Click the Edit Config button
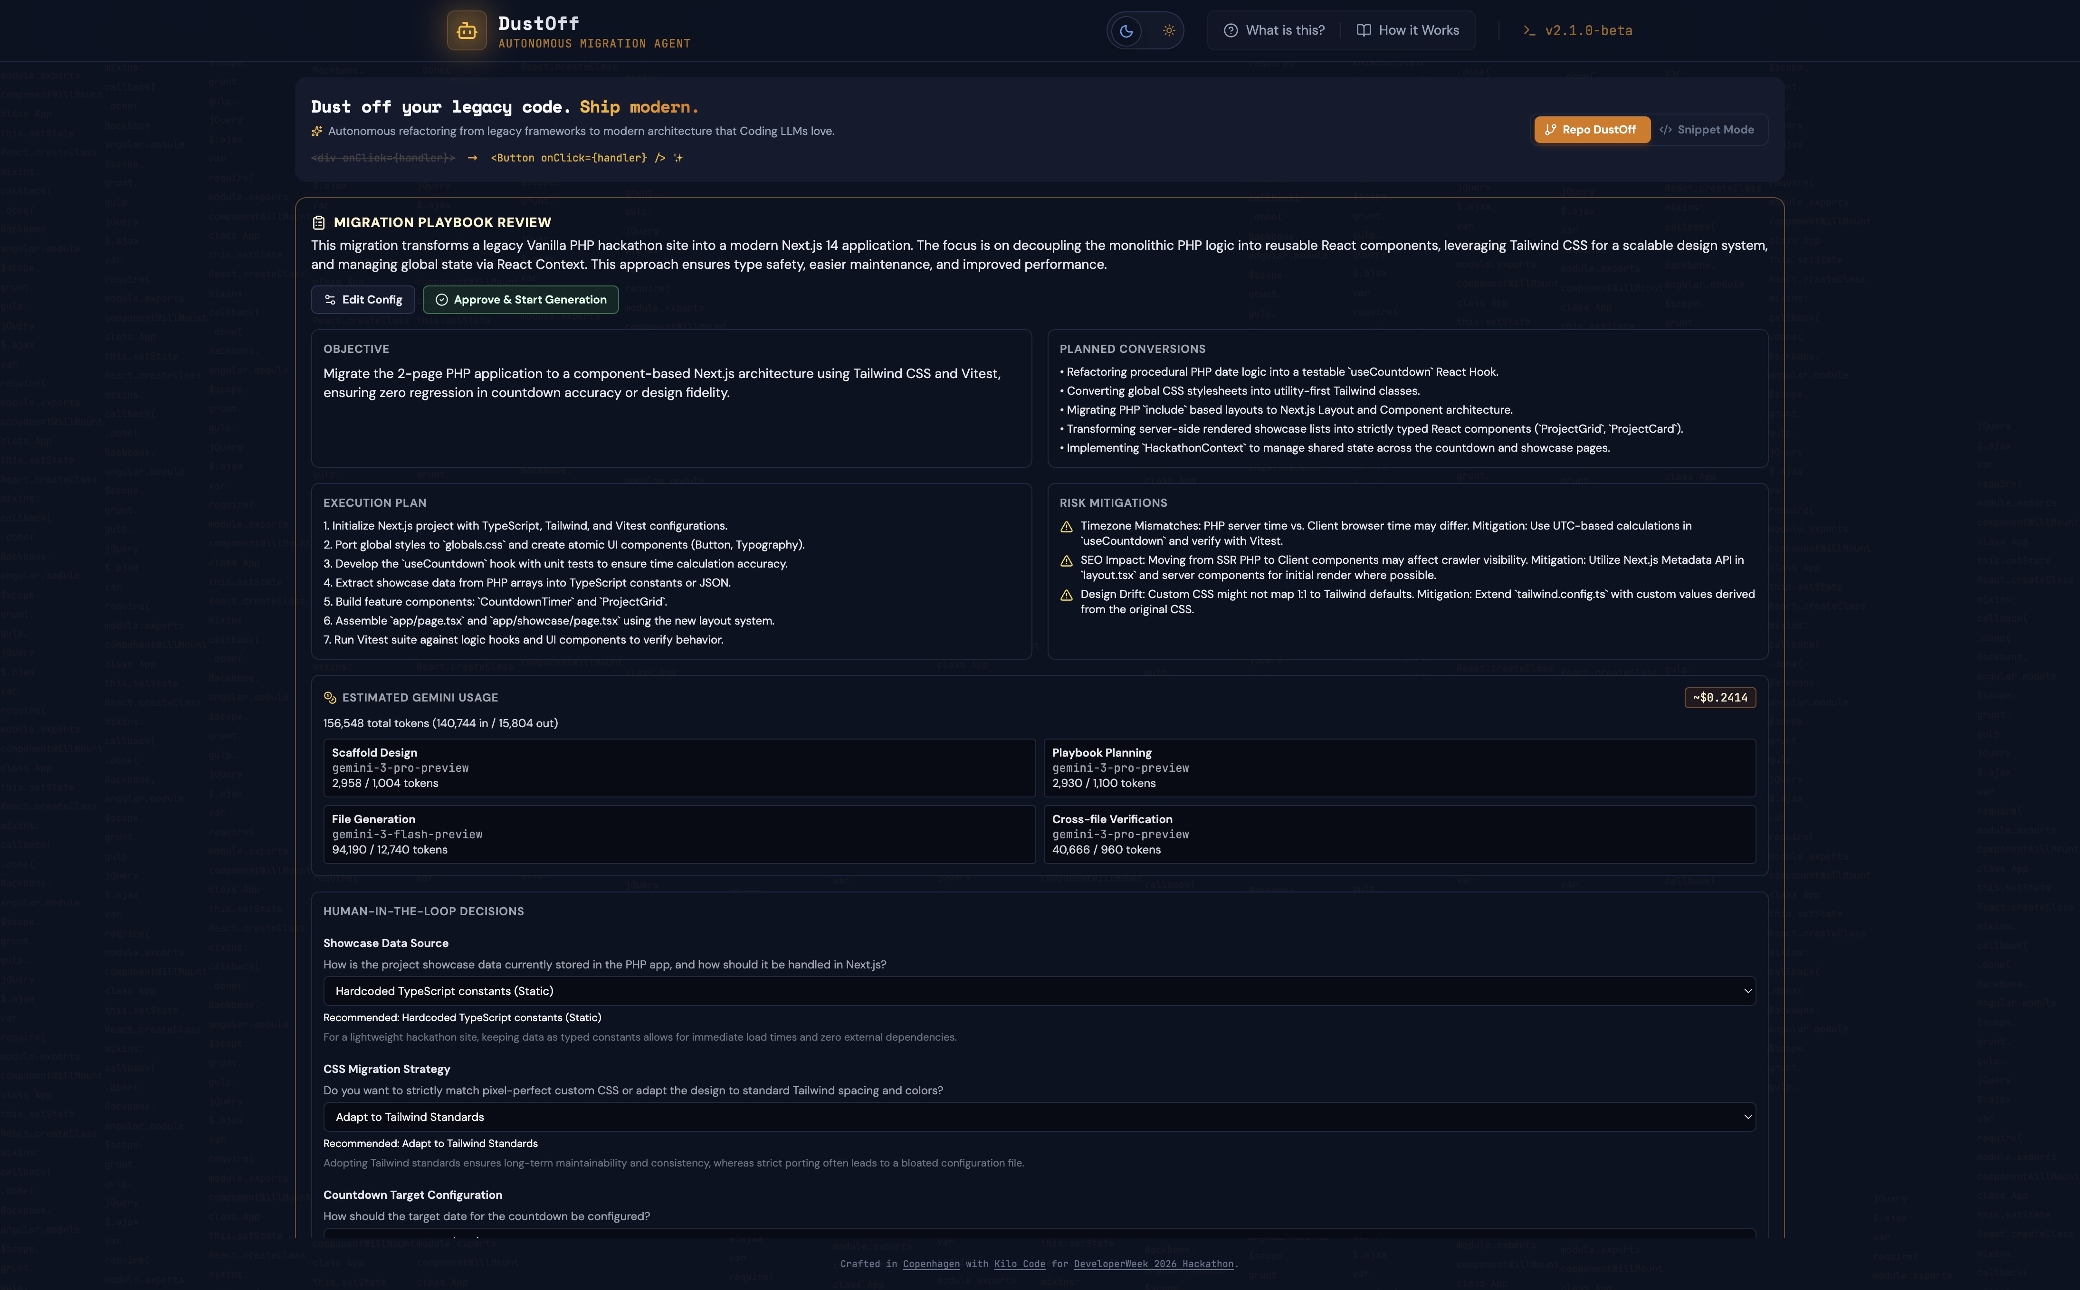 tap(363, 299)
